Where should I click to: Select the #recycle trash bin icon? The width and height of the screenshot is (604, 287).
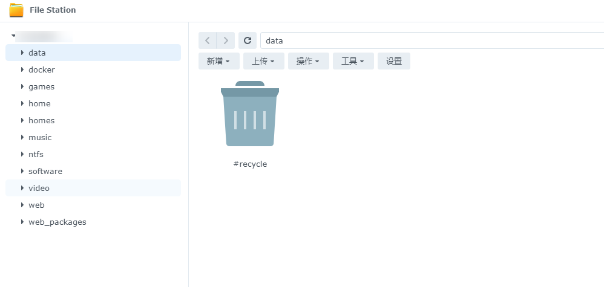coord(250,114)
